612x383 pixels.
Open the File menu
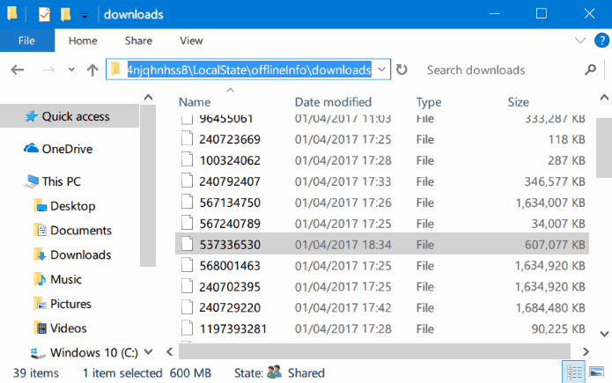point(26,41)
